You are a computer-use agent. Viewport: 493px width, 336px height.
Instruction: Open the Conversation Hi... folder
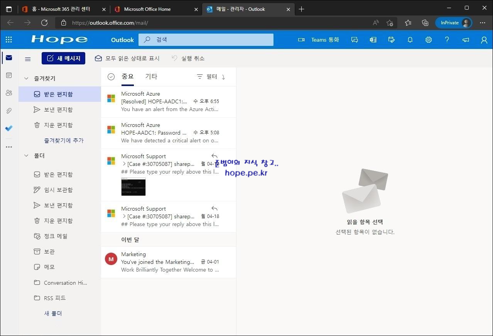(x=60, y=282)
